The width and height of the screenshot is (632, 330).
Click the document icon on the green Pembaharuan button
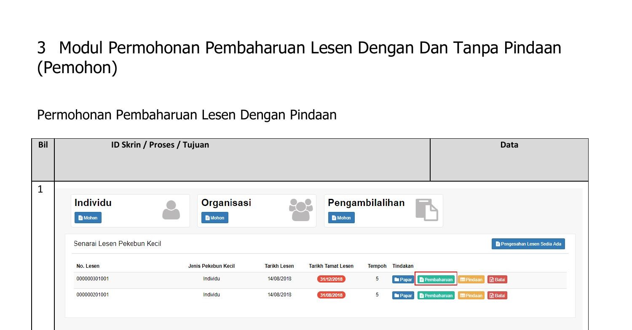coord(421,279)
